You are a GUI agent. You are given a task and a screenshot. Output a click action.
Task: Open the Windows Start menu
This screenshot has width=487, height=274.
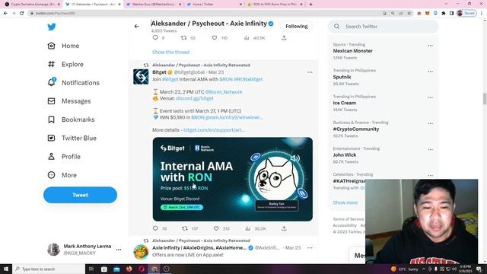(x=6, y=269)
